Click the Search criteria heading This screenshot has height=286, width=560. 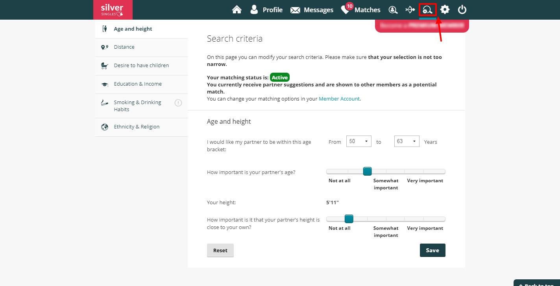click(x=235, y=38)
